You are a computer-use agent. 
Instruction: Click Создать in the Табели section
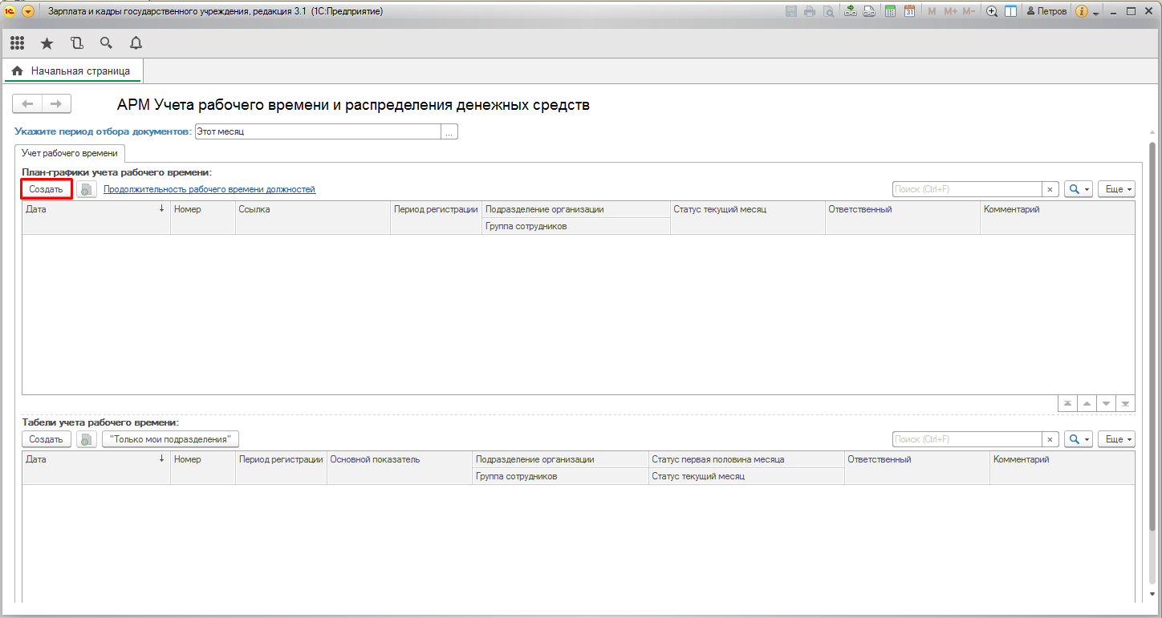point(47,439)
